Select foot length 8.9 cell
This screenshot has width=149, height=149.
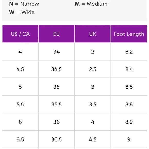pyautogui.click(x=129, y=122)
